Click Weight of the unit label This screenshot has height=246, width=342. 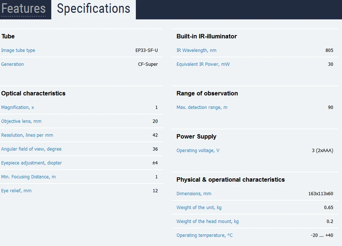tap(199, 208)
